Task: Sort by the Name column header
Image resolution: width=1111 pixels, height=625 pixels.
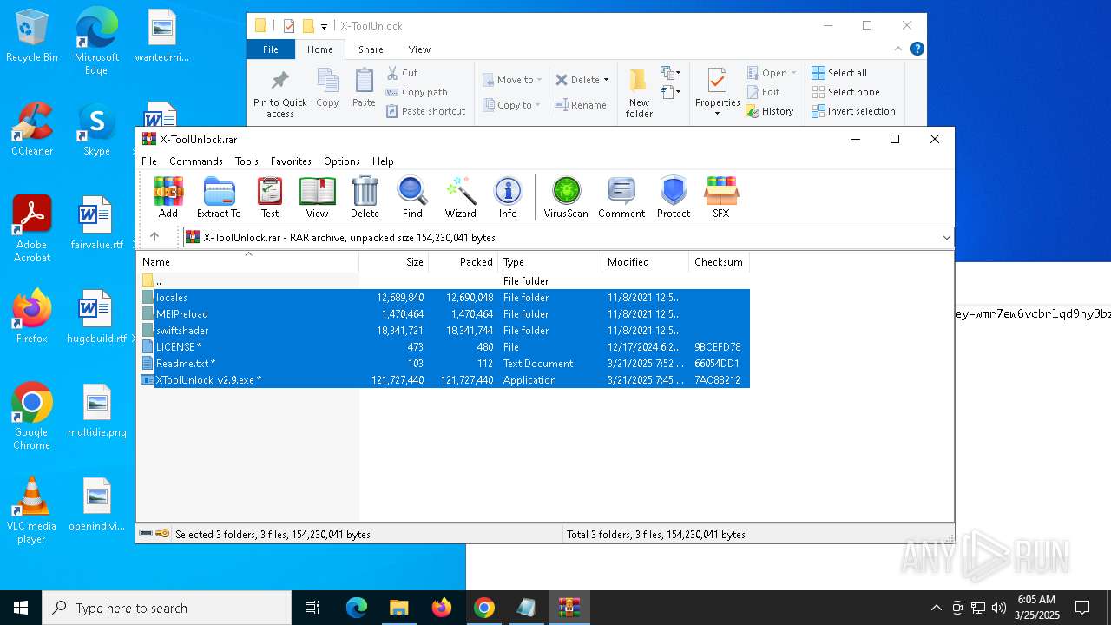Action: coord(248,261)
